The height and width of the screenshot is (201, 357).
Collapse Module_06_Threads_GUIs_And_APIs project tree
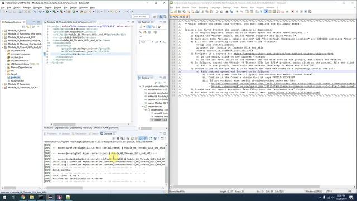click(x=3, y=47)
